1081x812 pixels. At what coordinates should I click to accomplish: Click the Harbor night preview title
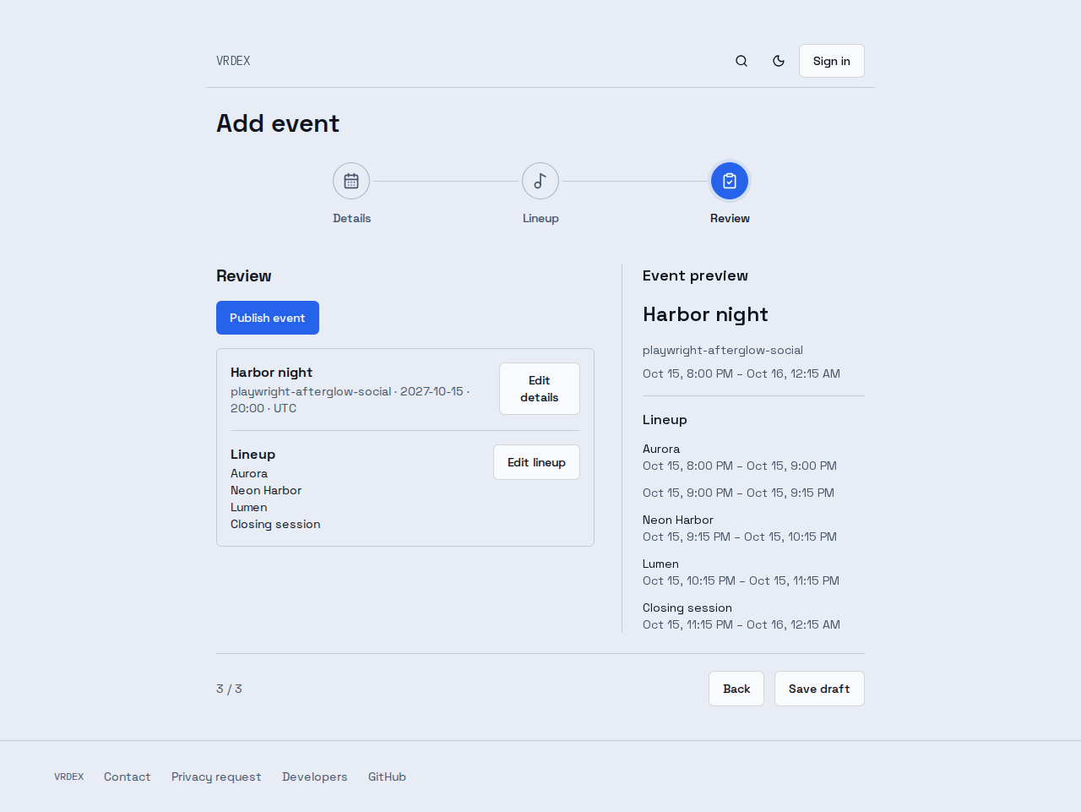pos(705,314)
